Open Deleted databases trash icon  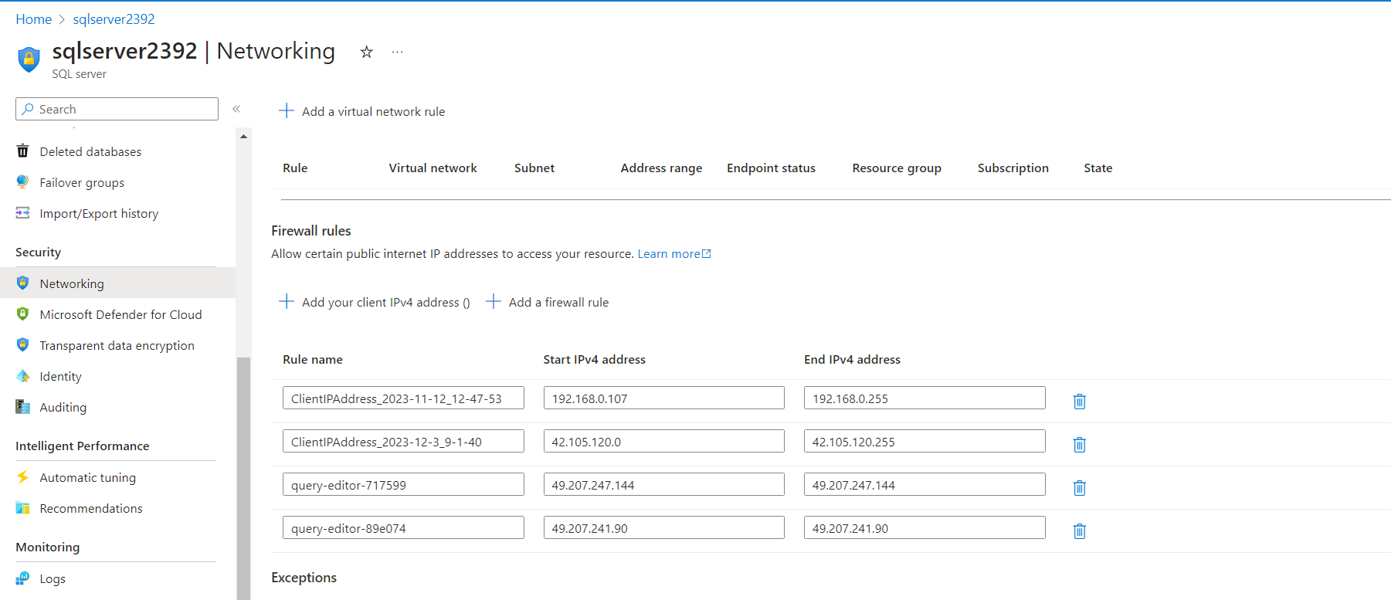point(23,151)
